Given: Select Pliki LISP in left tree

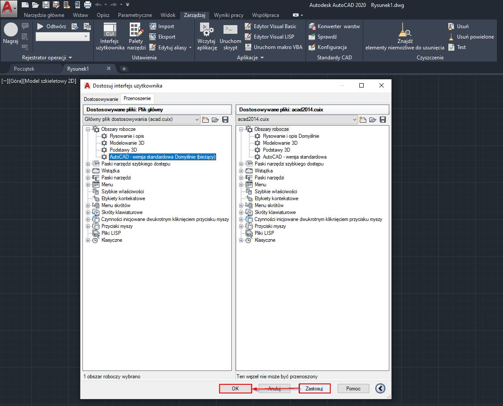Looking at the screenshot, I should (111, 233).
